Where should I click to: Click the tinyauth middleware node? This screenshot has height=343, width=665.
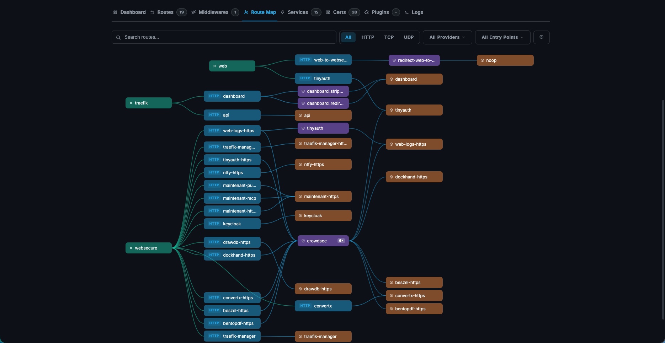323,128
